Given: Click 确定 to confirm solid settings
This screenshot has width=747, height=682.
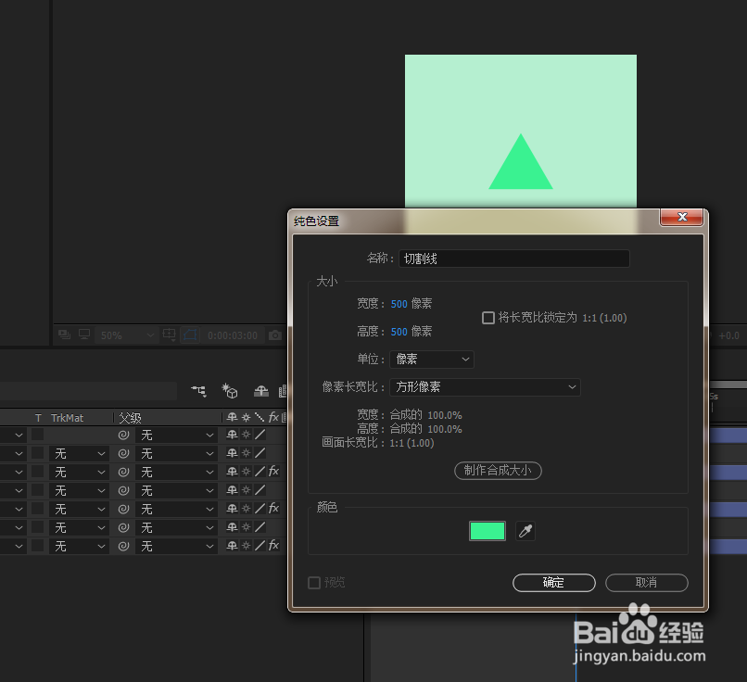Looking at the screenshot, I should click(554, 583).
